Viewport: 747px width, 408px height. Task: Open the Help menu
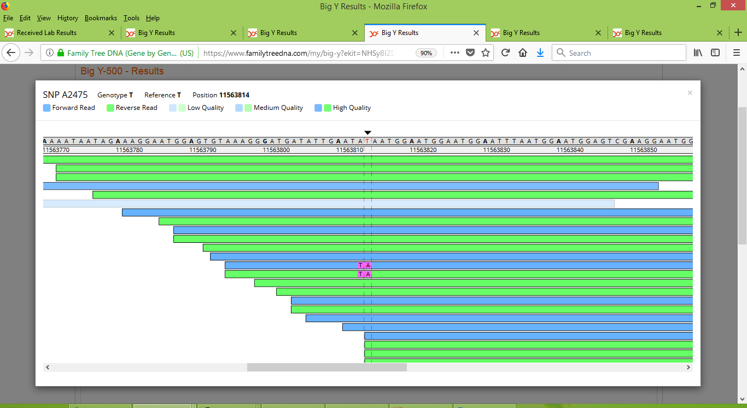pos(153,18)
